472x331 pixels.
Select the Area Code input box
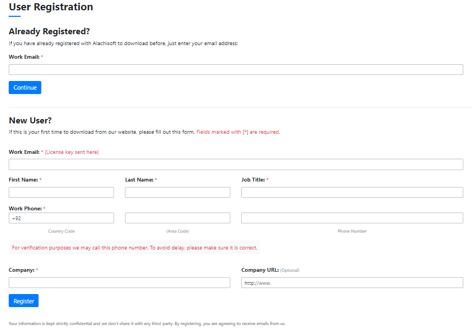pyautogui.click(x=178, y=218)
